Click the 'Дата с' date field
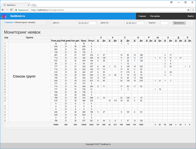 (x=87, y=23)
